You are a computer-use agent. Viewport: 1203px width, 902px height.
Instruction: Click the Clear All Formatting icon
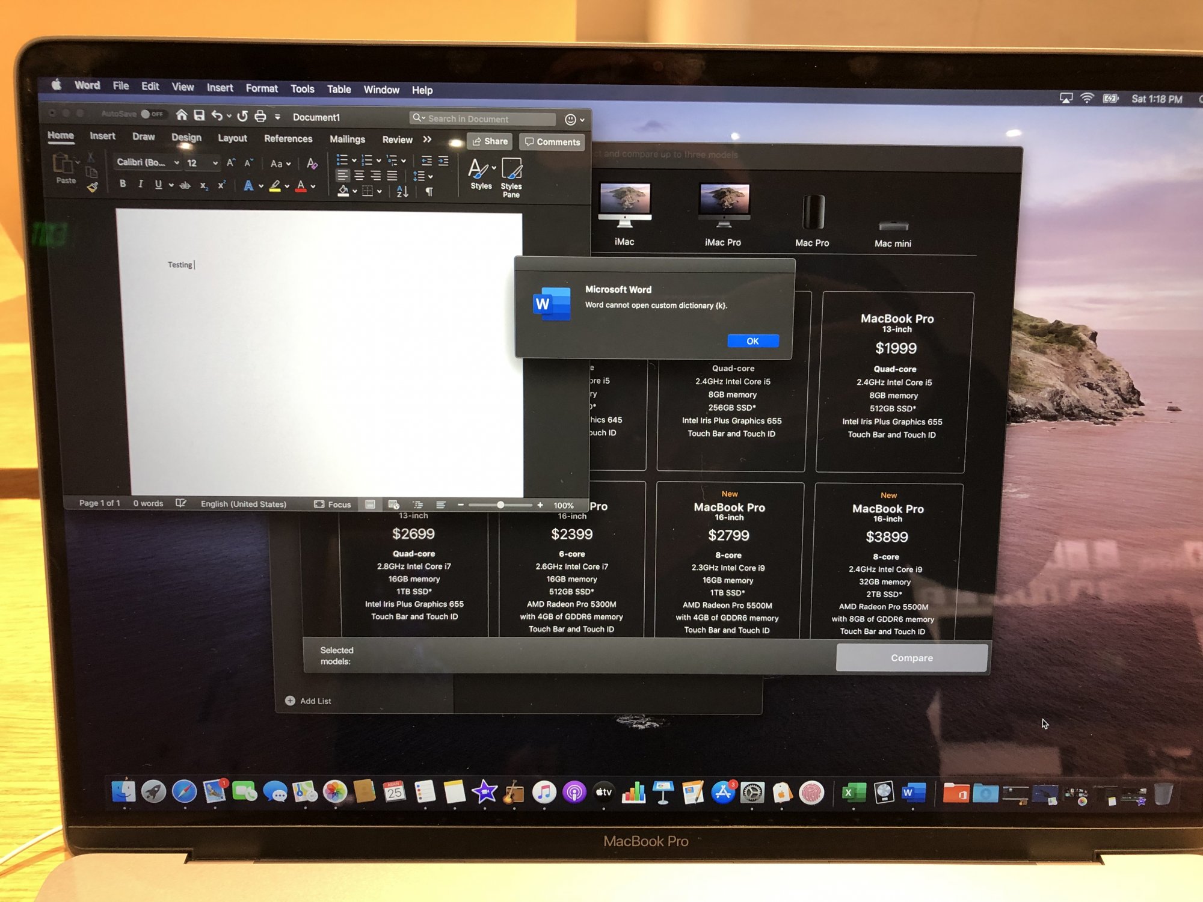[x=312, y=164]
